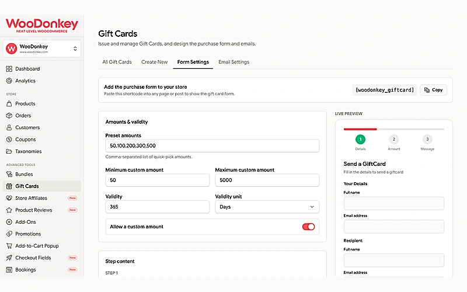The width and height of the screenshot is (467, 292).
Task: Click the Bookings calendar icon
Action: (9, 270)
